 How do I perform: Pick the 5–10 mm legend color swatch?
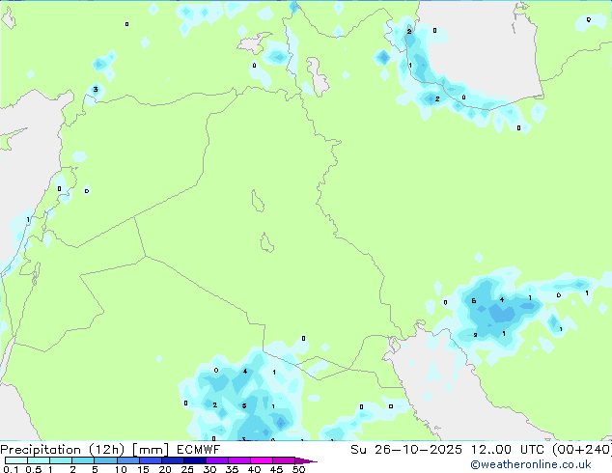coord(105,460)
